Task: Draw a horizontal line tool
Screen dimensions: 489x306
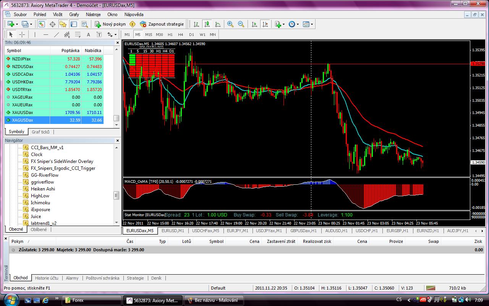Action: pos(45,34)
